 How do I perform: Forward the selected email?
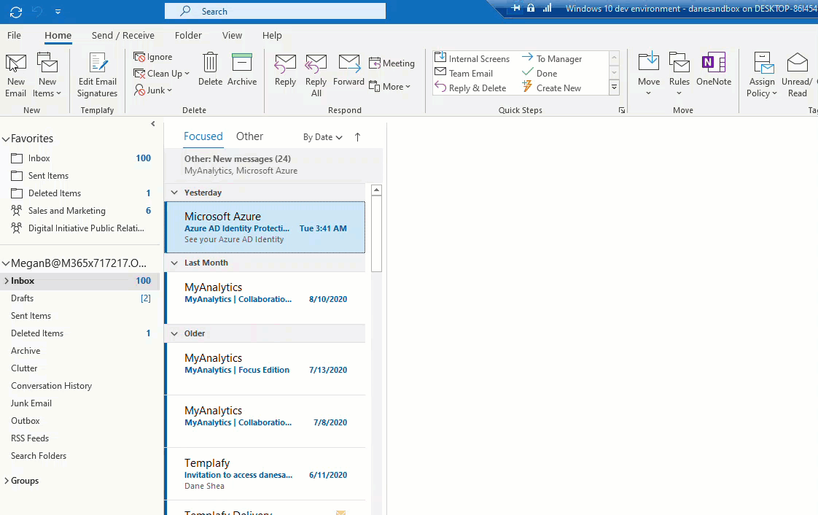click(x=348, y=69)
